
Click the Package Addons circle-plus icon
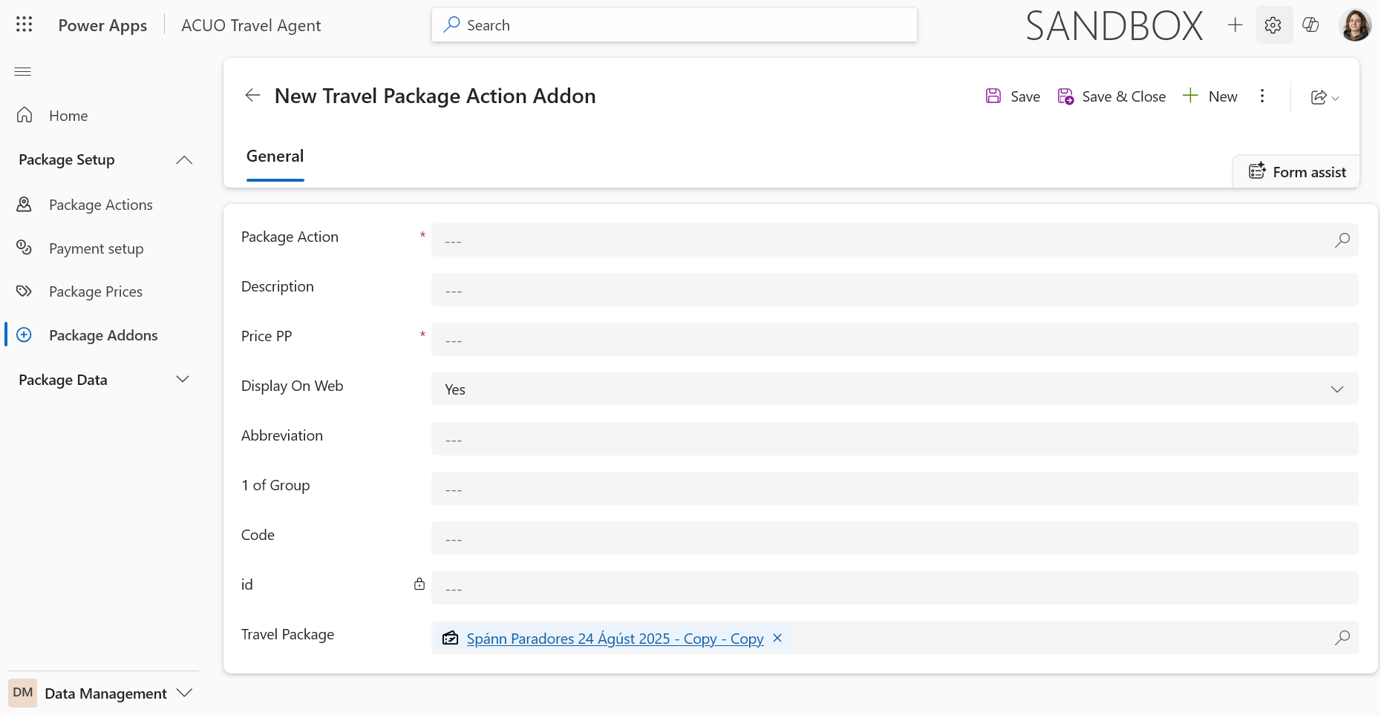(x=25, y=335)
